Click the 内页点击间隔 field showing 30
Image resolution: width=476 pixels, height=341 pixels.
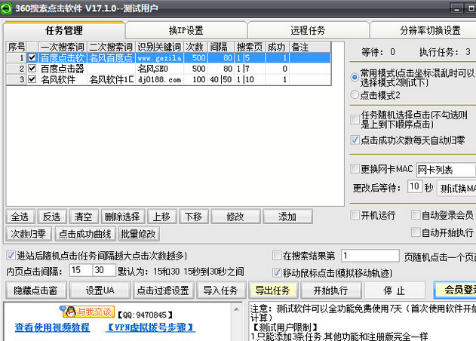(x=104, y=270)
